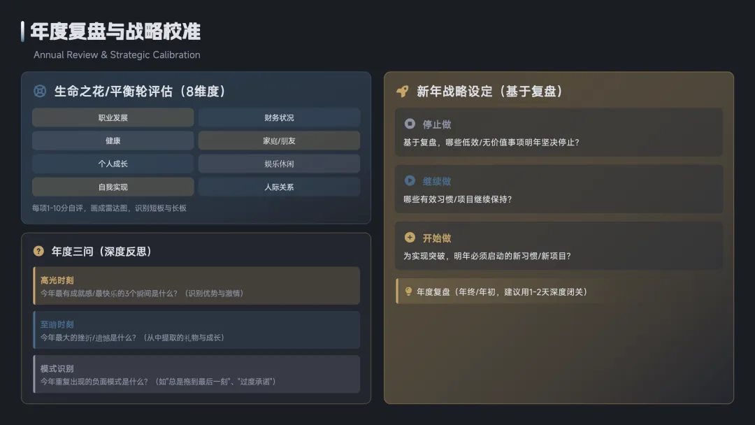755x425 pixels.
Task: Choose the 家庭/朋友 dimension tile
Action: coord(279,141)
